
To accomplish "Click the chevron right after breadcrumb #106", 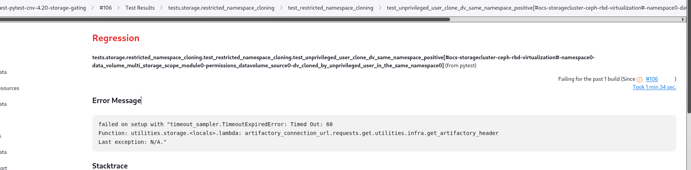I will 119,8.
